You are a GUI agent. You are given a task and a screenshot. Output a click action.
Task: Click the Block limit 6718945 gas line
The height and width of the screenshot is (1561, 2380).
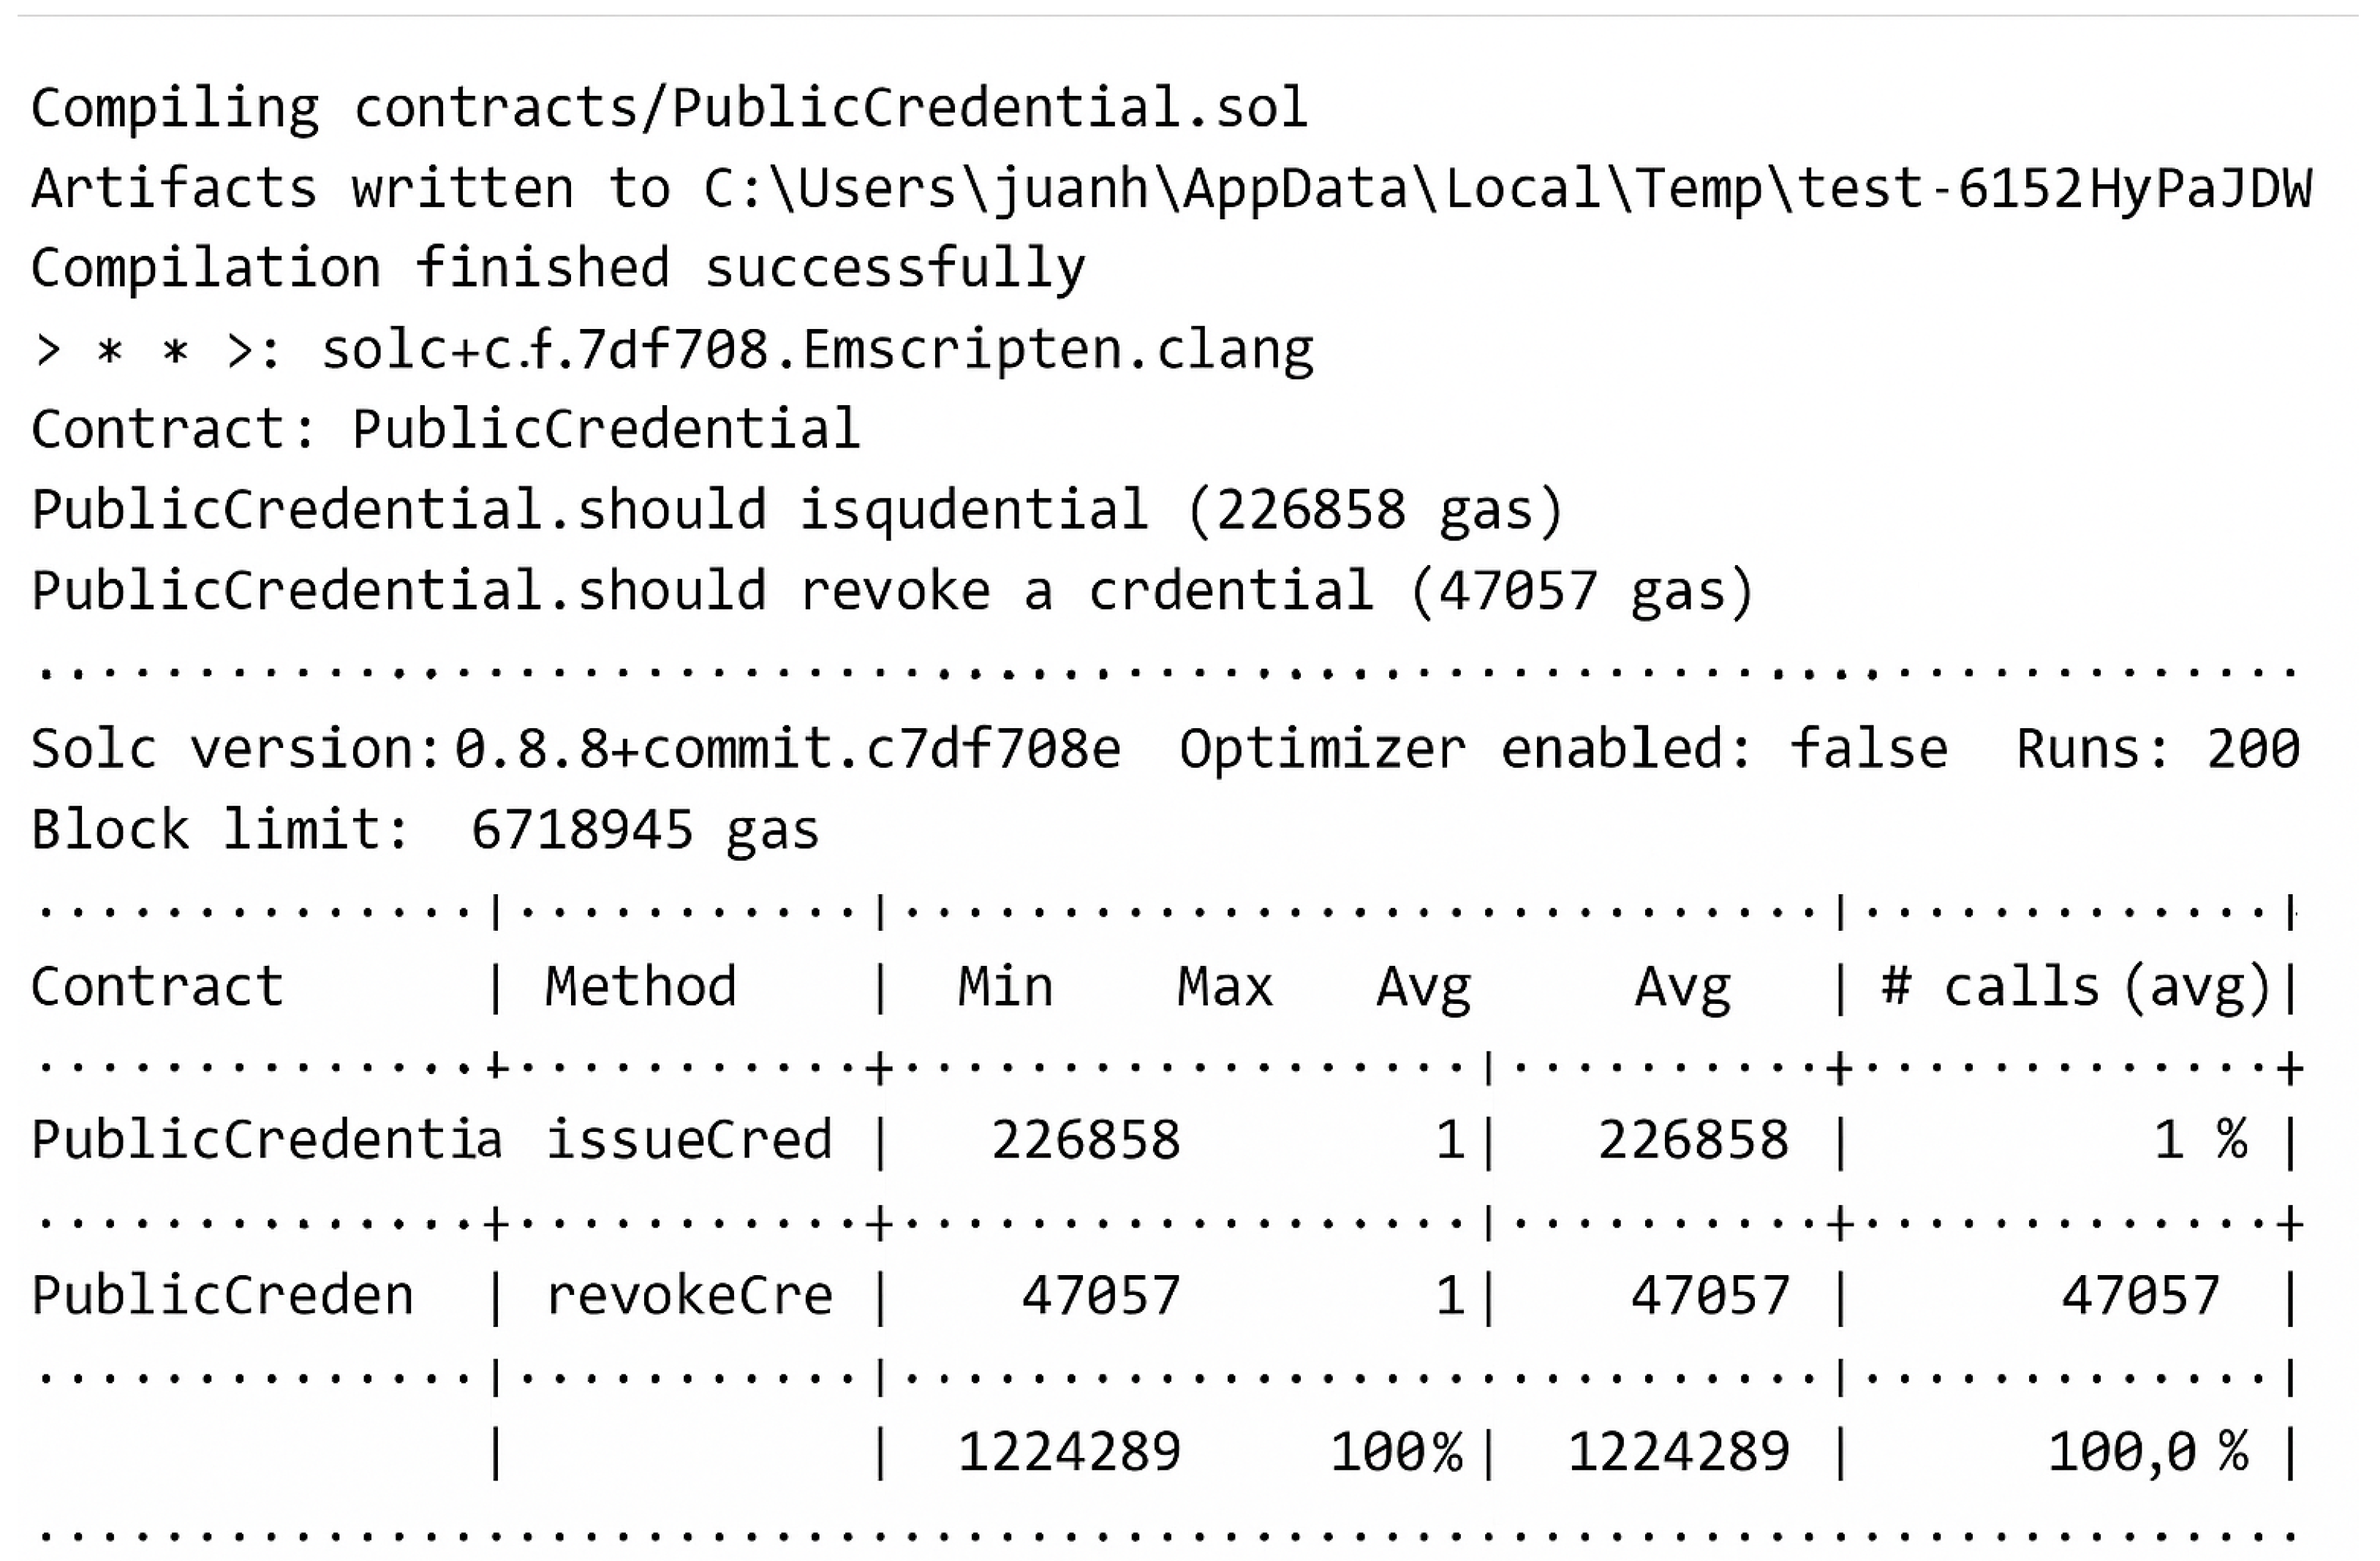pos(425,830)
